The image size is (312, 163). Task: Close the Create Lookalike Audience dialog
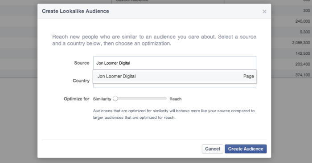click(264, 12)
